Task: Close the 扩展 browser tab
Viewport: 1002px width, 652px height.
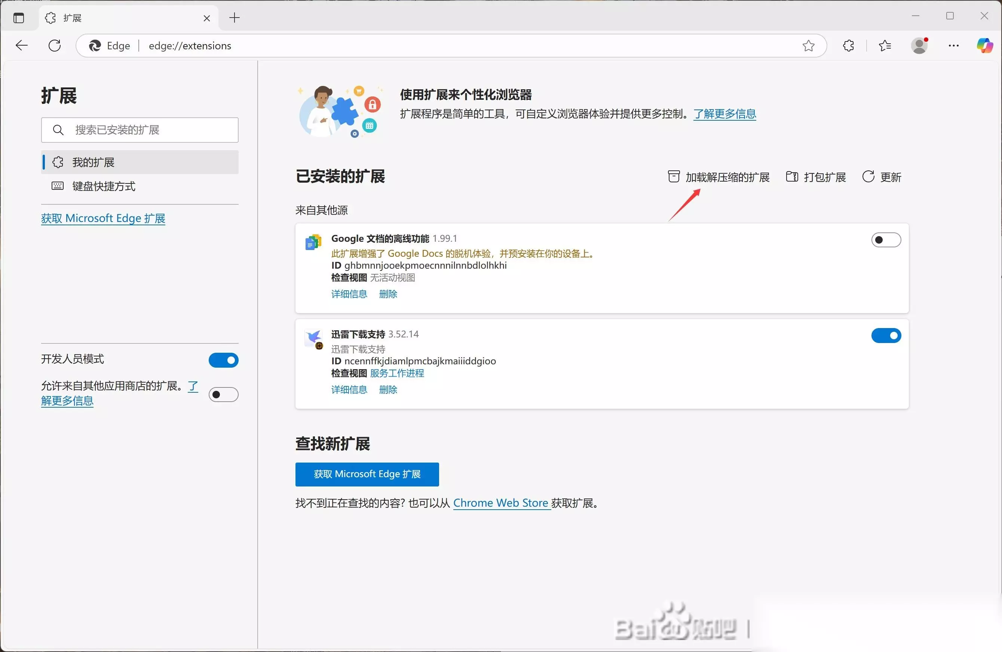Action: point(207,18)
